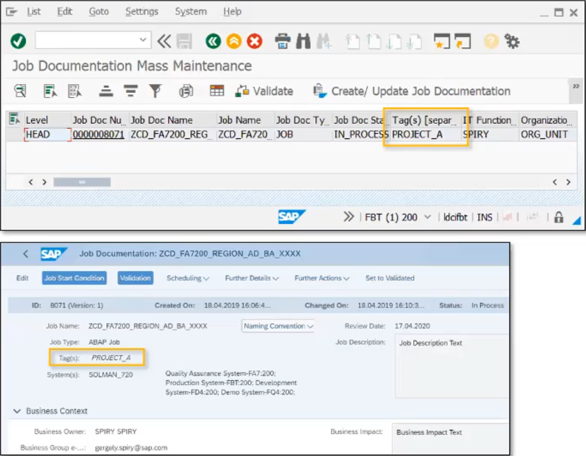The height and width of the screenshot is (456, 586).
Task: Open the layout grid icon
Action: (217, 91)
